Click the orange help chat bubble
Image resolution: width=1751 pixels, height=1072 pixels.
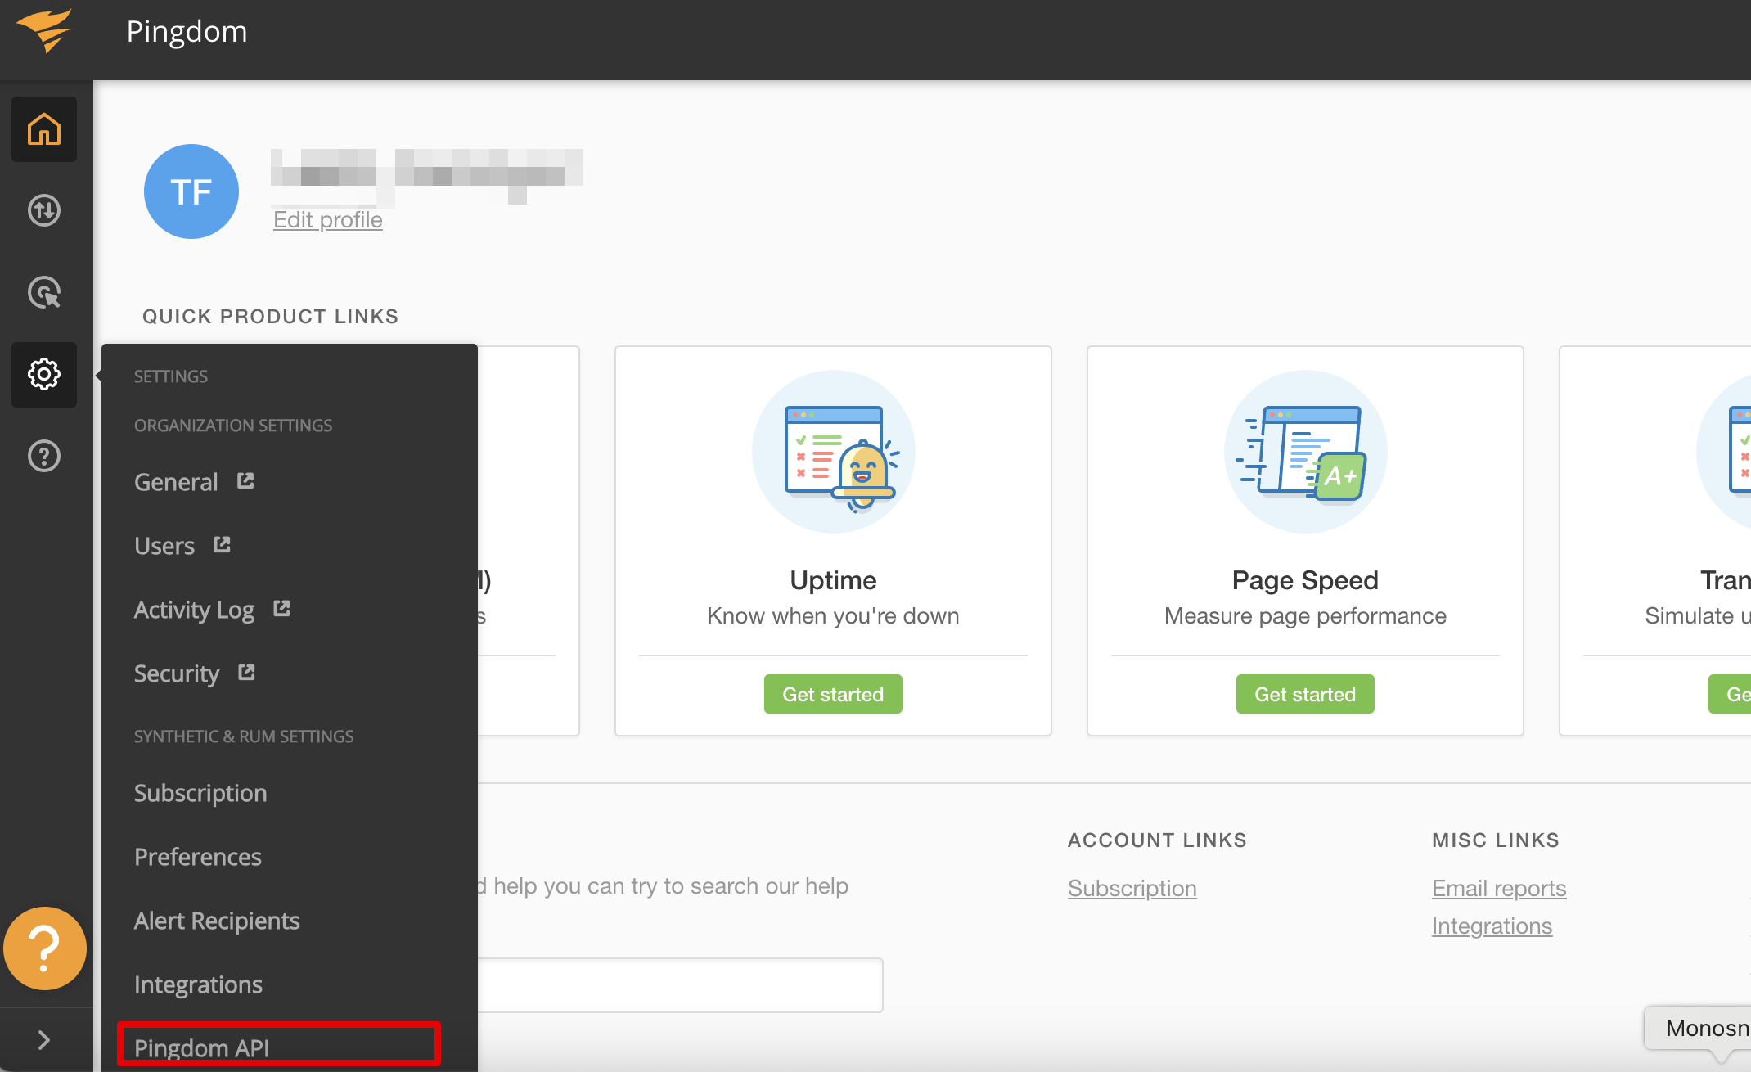pyautogui.click(x=45, y=948)
